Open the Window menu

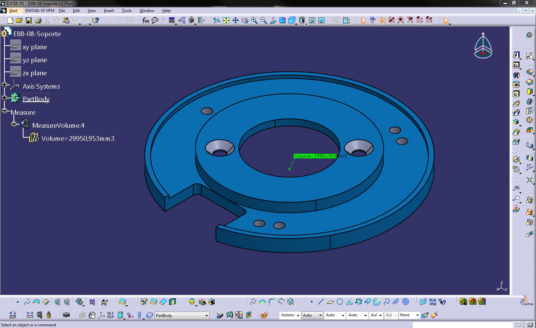[x=147, y=11]
